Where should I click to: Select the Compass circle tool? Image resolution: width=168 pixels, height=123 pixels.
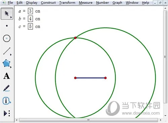click(x=7, y=39)
